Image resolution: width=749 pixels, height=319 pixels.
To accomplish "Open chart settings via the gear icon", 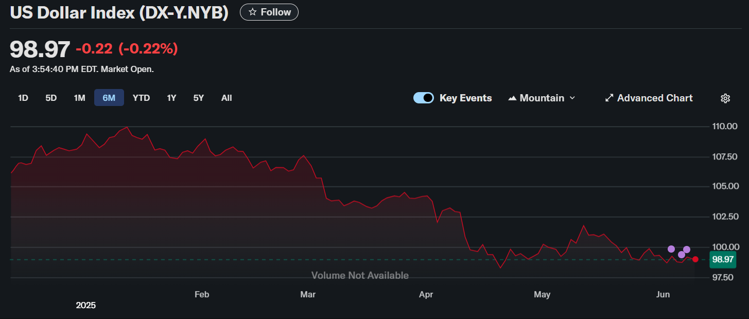I will coord(725,98).
